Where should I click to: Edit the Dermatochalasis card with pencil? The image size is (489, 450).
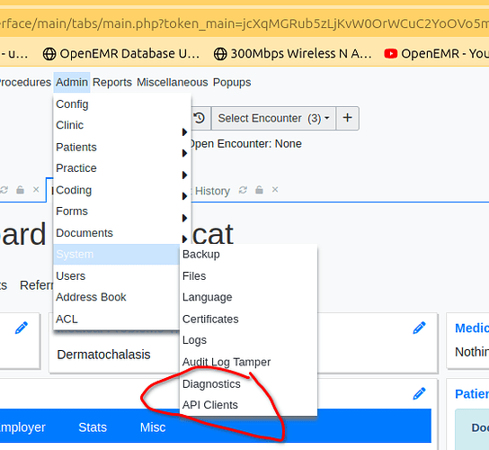[x=420, y=328]
